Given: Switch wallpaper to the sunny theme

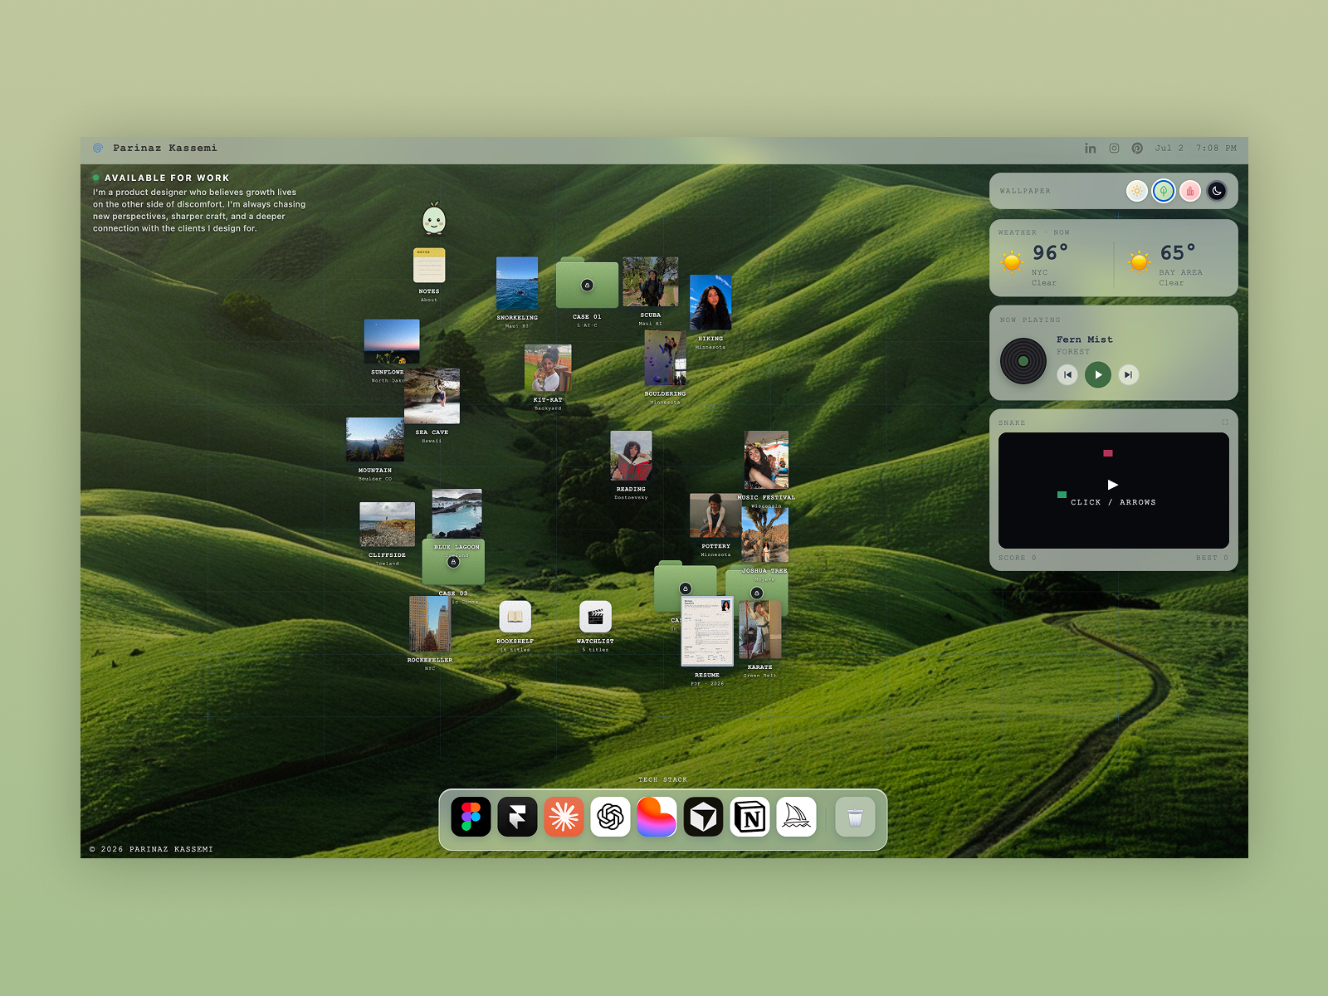Looking at the screenshot, I should (x=1137, y=191).
